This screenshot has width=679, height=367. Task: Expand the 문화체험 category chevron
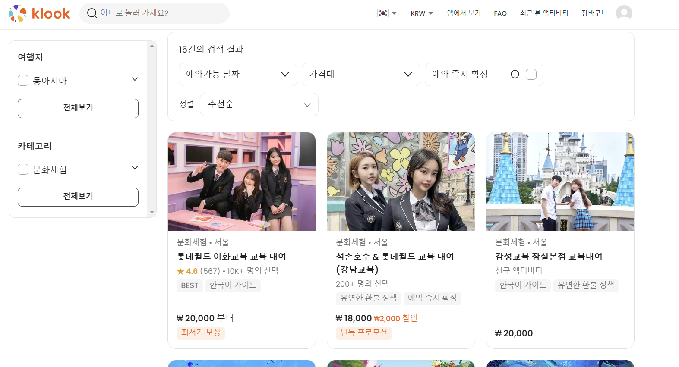(x=135, y=168)
